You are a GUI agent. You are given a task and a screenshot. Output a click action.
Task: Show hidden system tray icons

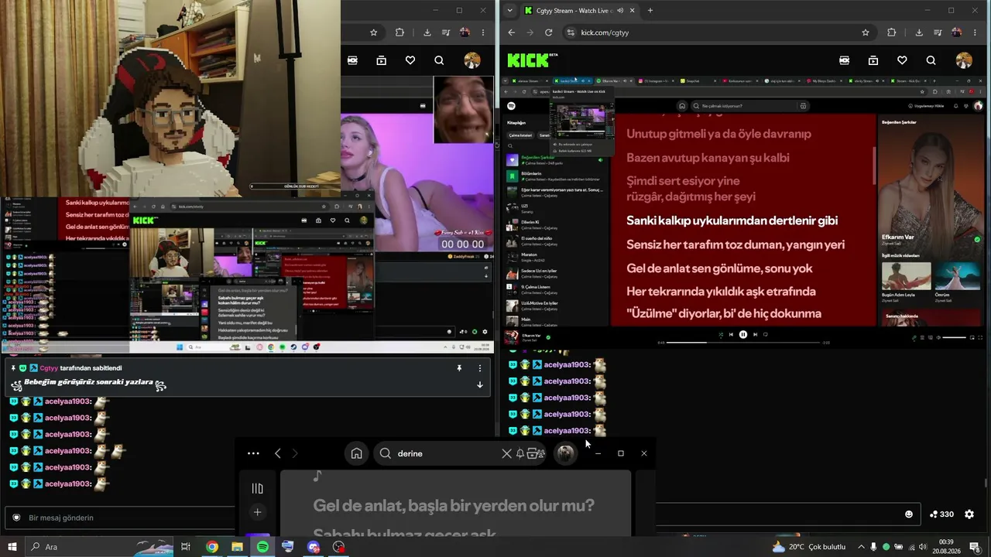(x=861, y=547)
